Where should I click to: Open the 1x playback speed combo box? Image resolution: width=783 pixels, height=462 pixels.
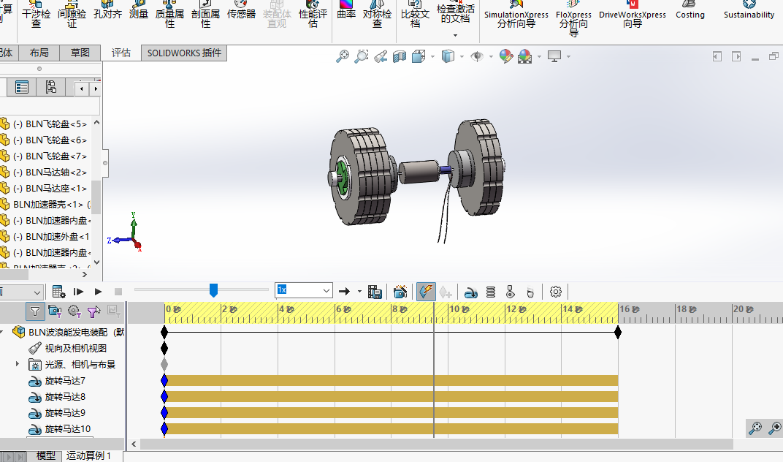[x=304, y=290]
